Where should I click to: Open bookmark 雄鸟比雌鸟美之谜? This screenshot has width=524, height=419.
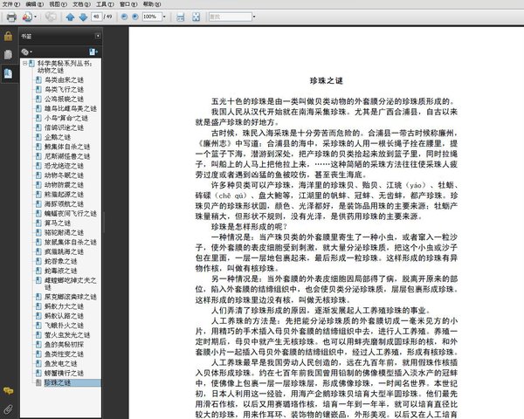coord(71,108)
